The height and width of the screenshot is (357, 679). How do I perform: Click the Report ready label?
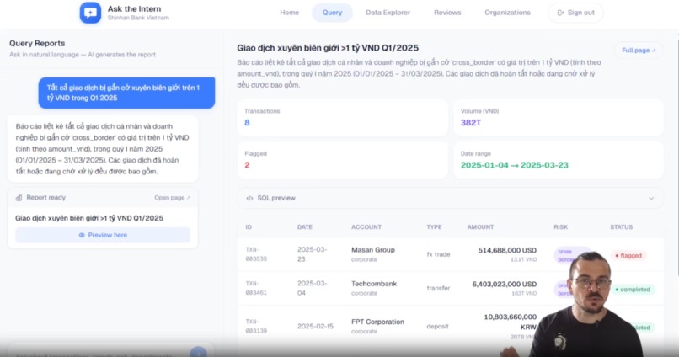(45, 198)
